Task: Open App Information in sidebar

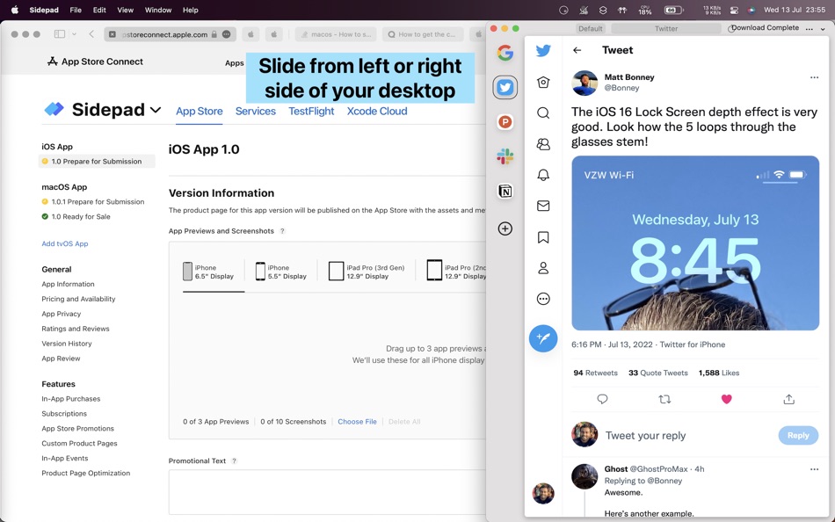Action: [x=68, y=284]
